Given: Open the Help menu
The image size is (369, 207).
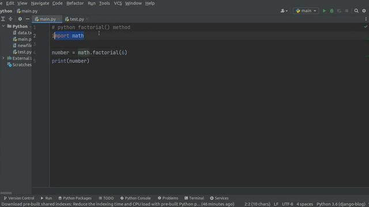Looking at the screenshot, I should pos(150,3).
